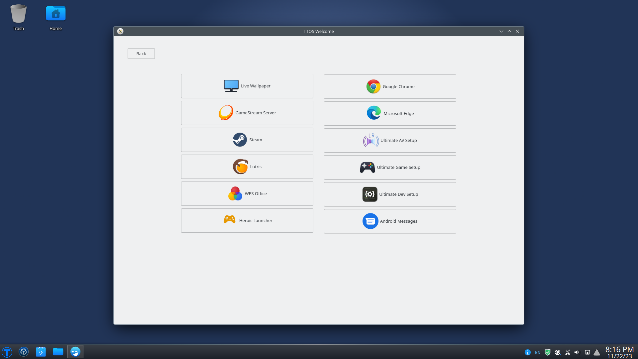The height and width of the screenshot is (359, 638).
Task: Open the clipboard scissors tray icon
Action: point(568,352)
